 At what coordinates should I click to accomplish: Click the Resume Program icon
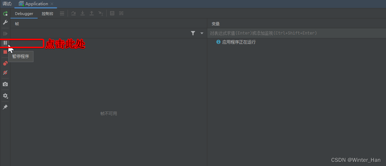tap(5, 33)
